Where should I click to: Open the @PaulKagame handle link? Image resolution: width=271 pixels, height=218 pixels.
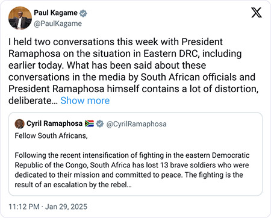[x=58, y=23]
